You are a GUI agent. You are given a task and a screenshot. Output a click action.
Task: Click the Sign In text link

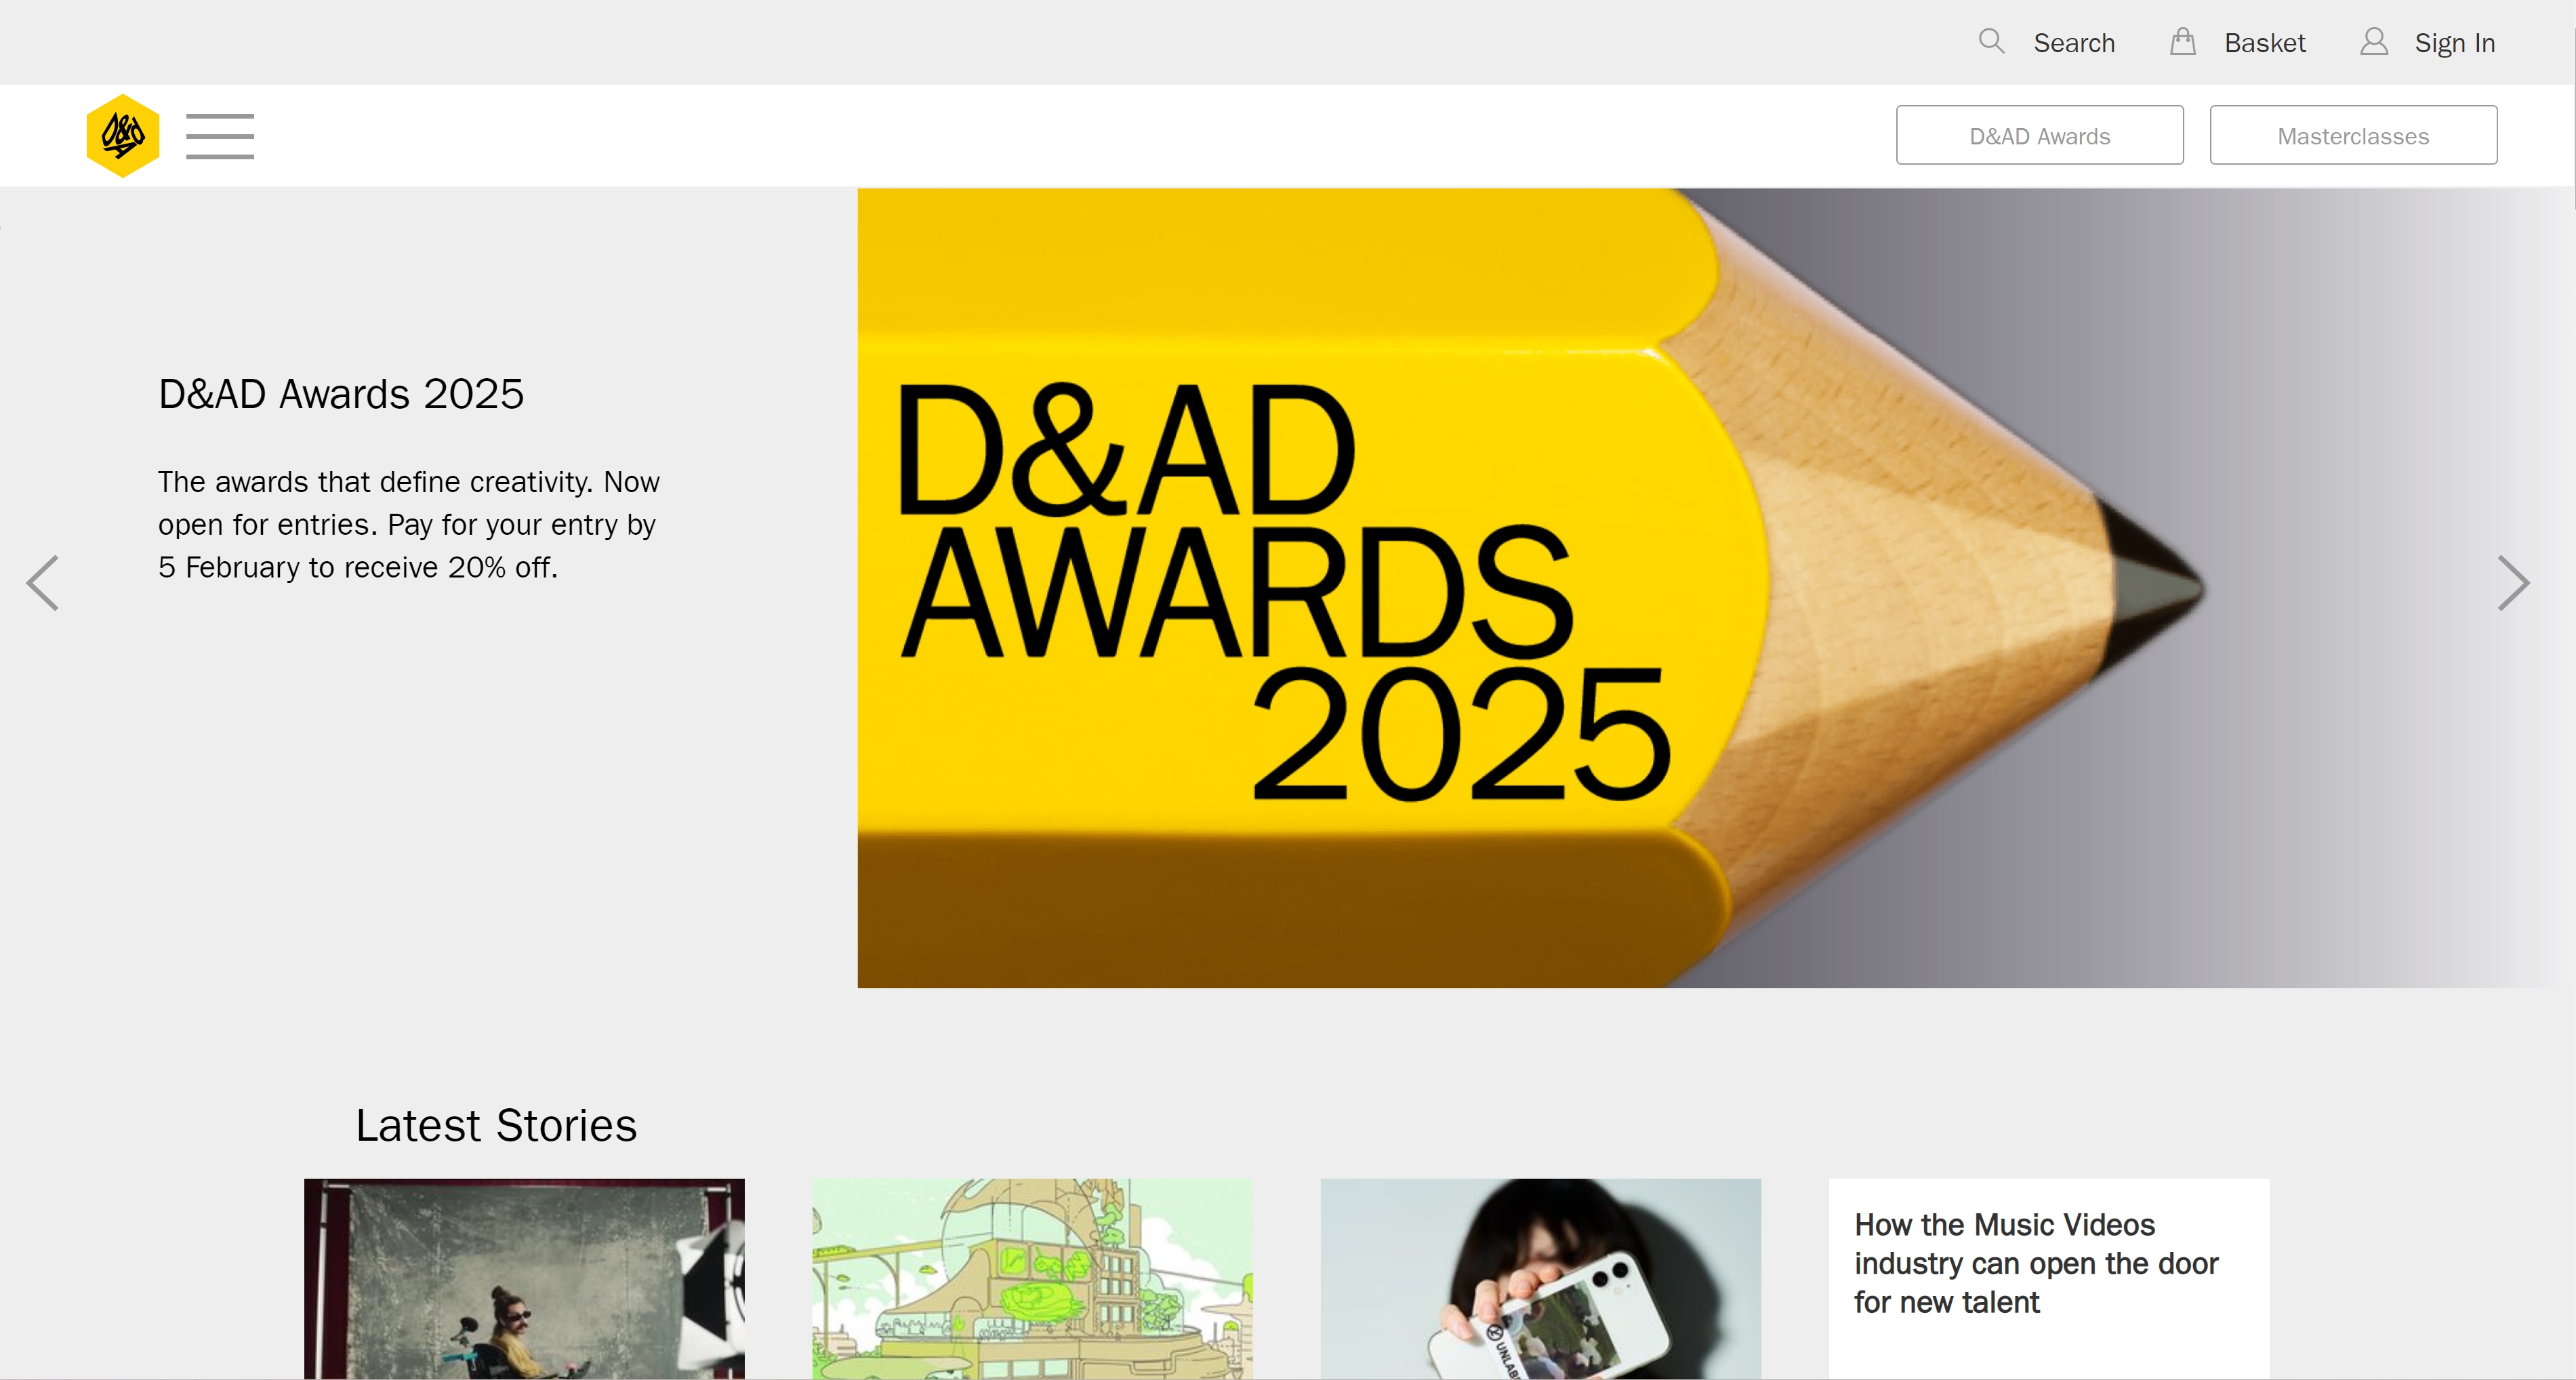[x=2454, y=43]
